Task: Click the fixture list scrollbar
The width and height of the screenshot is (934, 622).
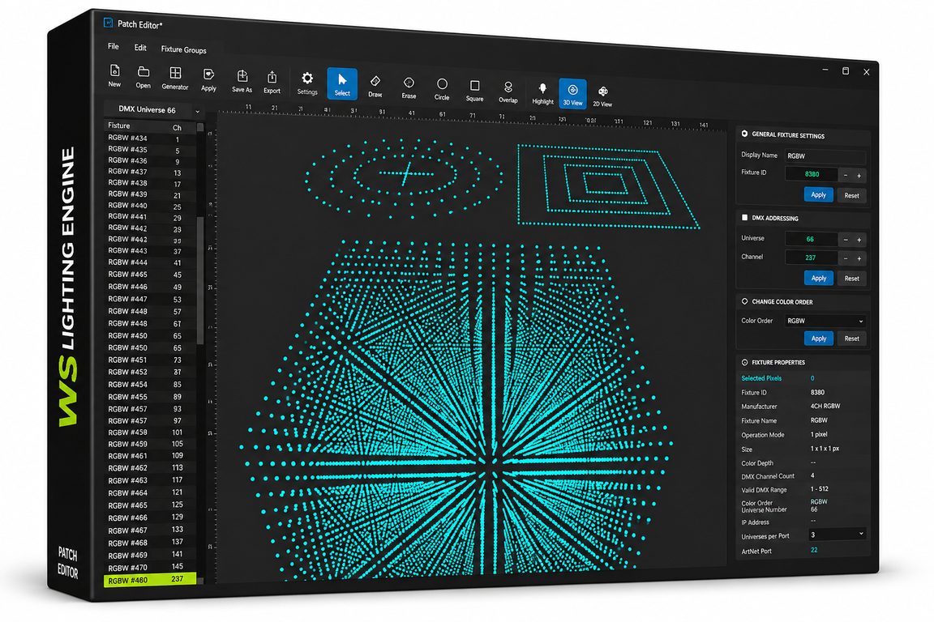Action: pyautogui.click(x=200, y=279)
